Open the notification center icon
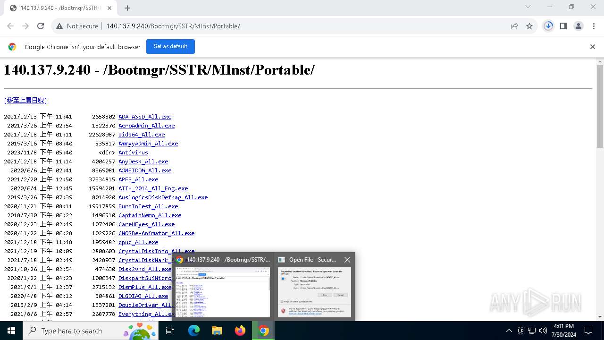The width and height of the screenshot is (604, 340). [x=588, y=331]
